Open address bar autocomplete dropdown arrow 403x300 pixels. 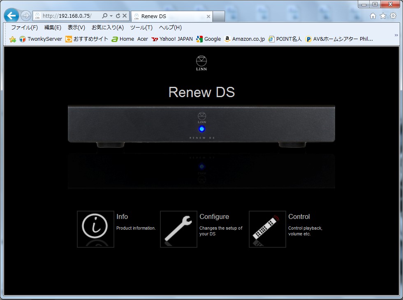tap(111, 16)
